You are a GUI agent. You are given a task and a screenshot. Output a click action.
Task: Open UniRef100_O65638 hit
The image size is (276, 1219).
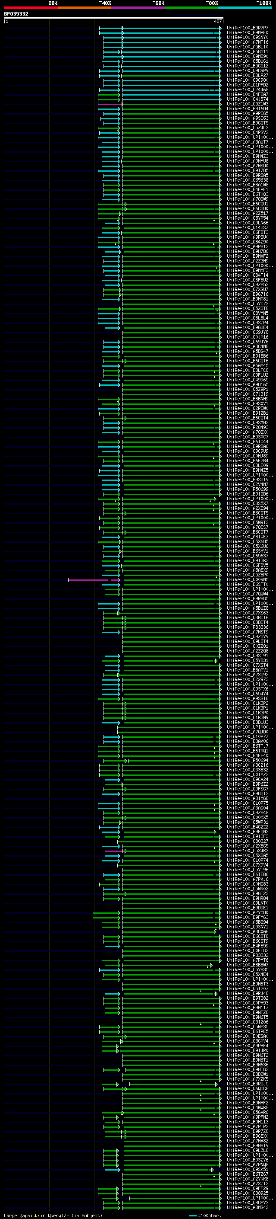(x=248, y=180)
